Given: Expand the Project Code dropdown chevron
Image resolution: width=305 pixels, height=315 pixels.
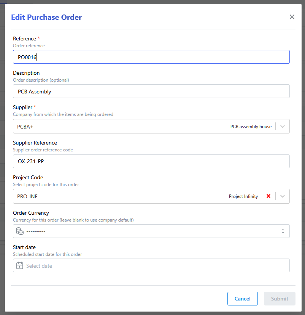Looking at the screenshot, I should (283, 196).
